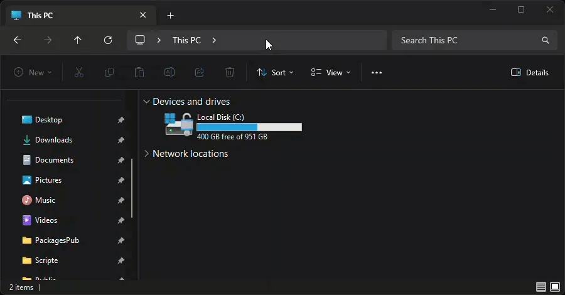Click the Local Disk (C:) storage usage bar
Screen dimensions: 565x295
coord(249,127)
